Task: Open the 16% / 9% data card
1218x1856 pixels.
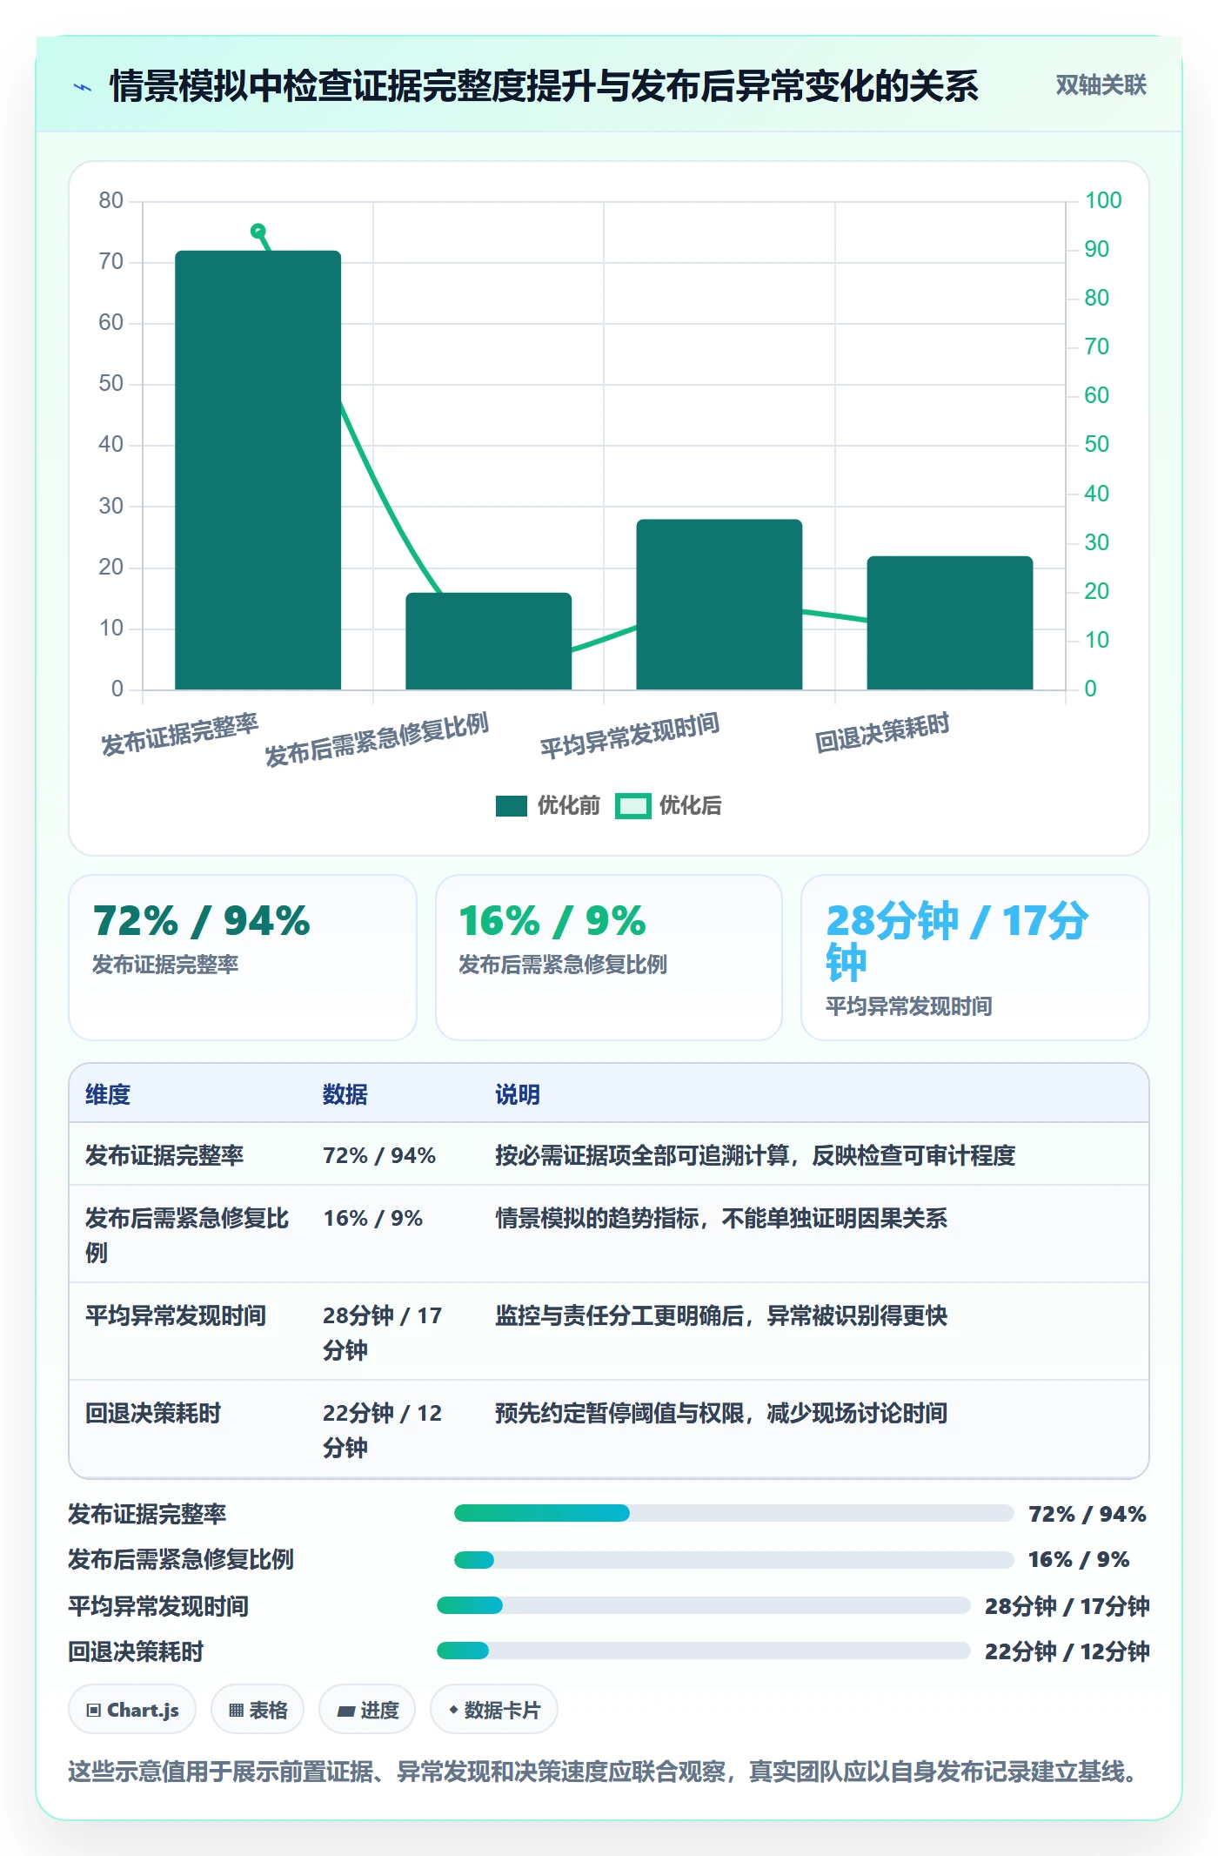Action: pyautogui.click(x=609, y=958)
